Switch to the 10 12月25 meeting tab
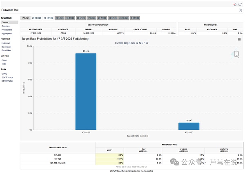The image size is (245, 172). point(48,18)
